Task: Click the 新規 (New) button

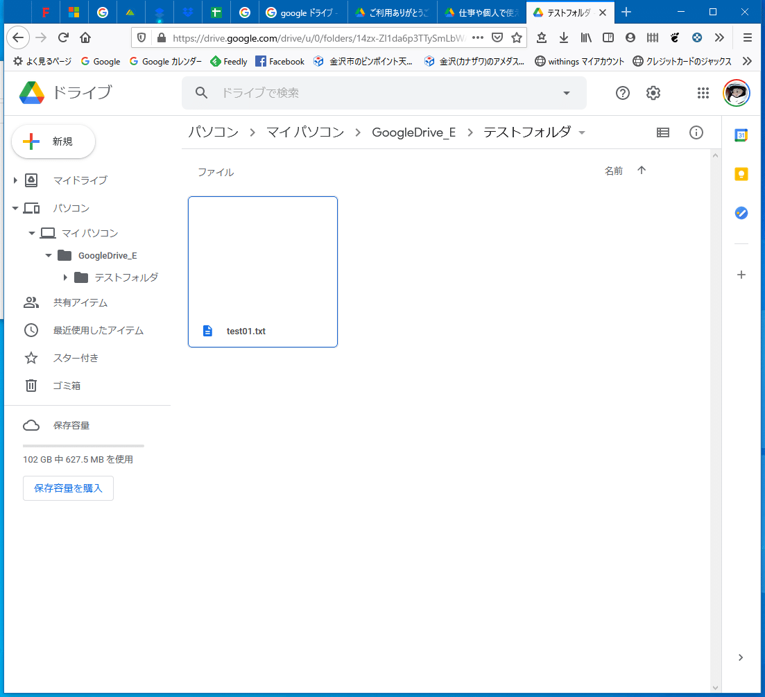Action: pyautogui.click(x=53, y=141)
